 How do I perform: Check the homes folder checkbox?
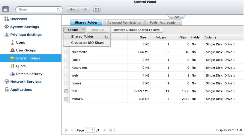click(x=66, y=83)
